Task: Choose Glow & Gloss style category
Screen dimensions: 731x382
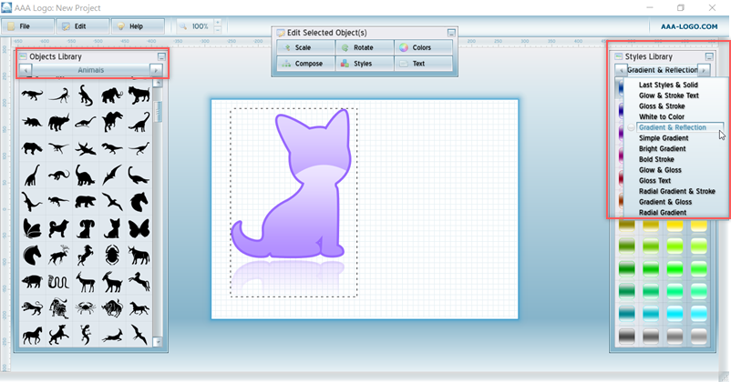Action: pos(660,170)
